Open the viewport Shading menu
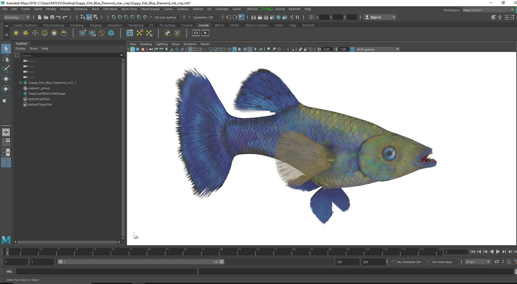This screenshot has height=284, width=517. 146,44
